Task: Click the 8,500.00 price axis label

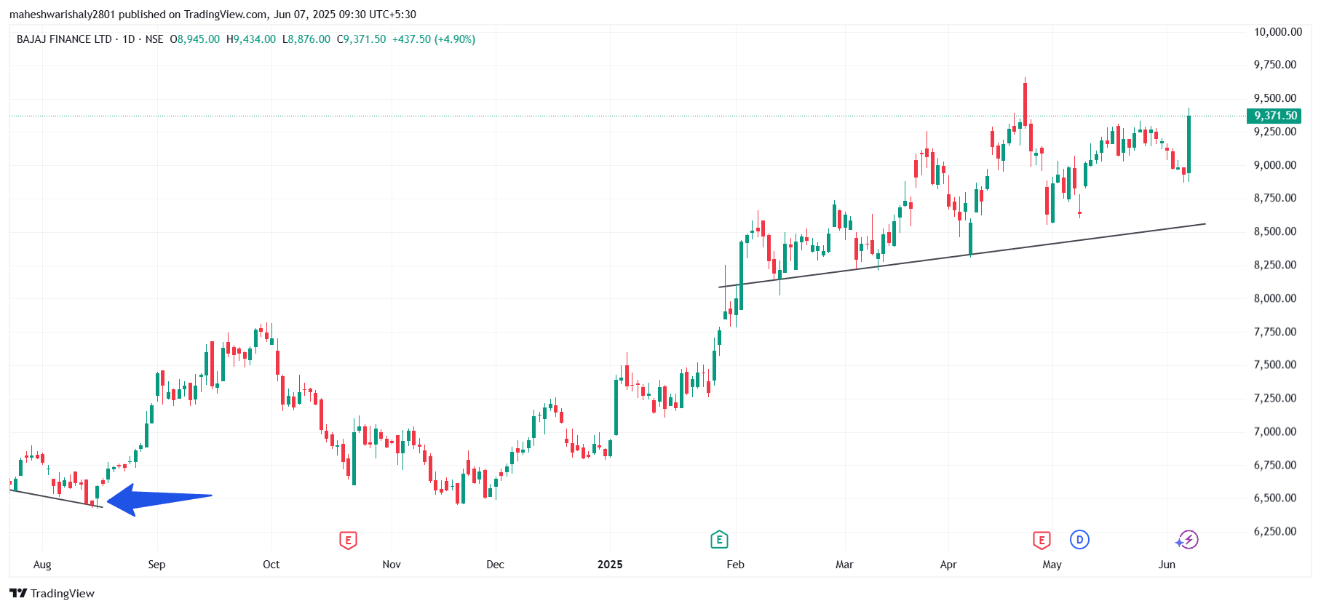Action: click(x=1275, y=231)
